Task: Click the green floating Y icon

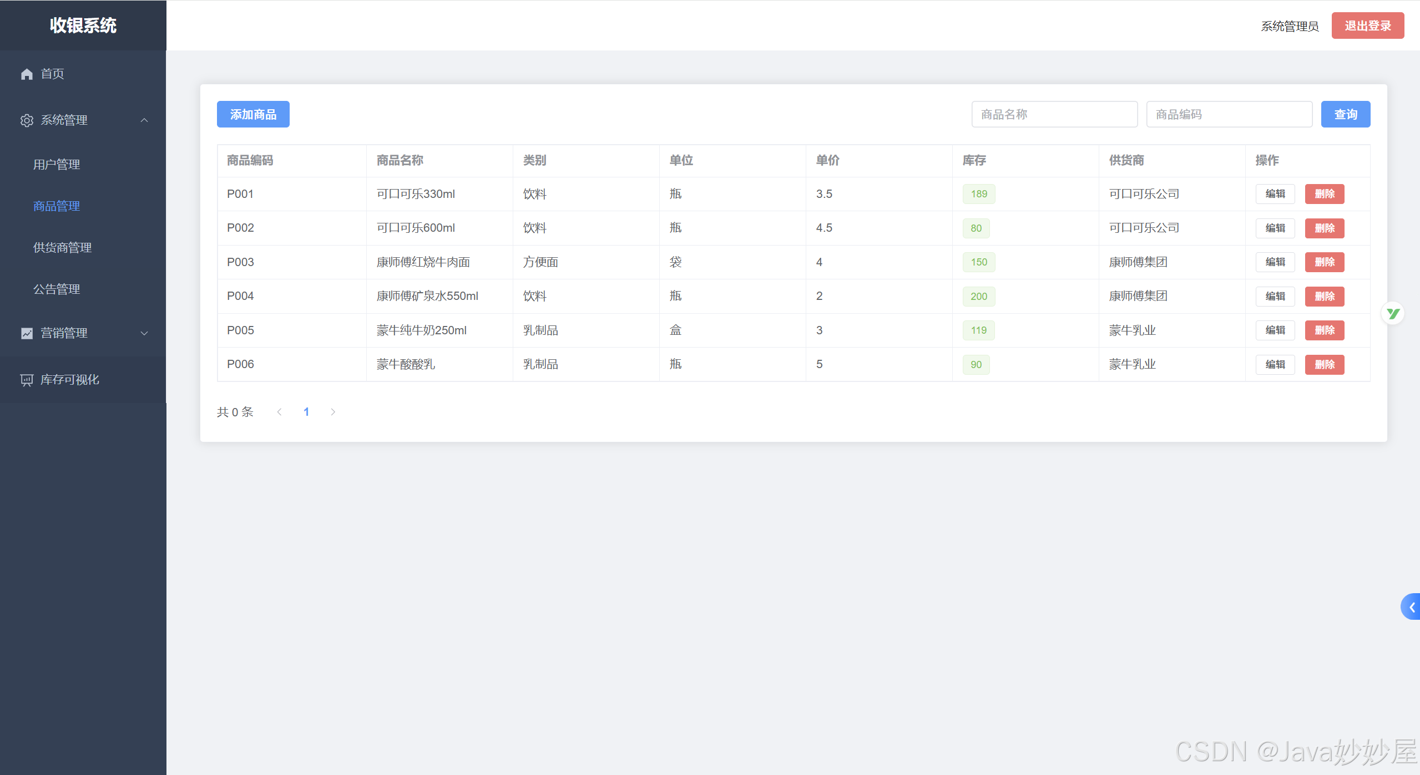Action: click(x=1392, y=314)
